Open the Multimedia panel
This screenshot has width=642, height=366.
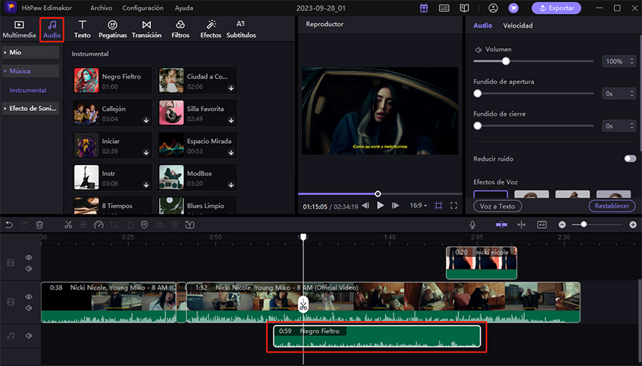[19, 29]
